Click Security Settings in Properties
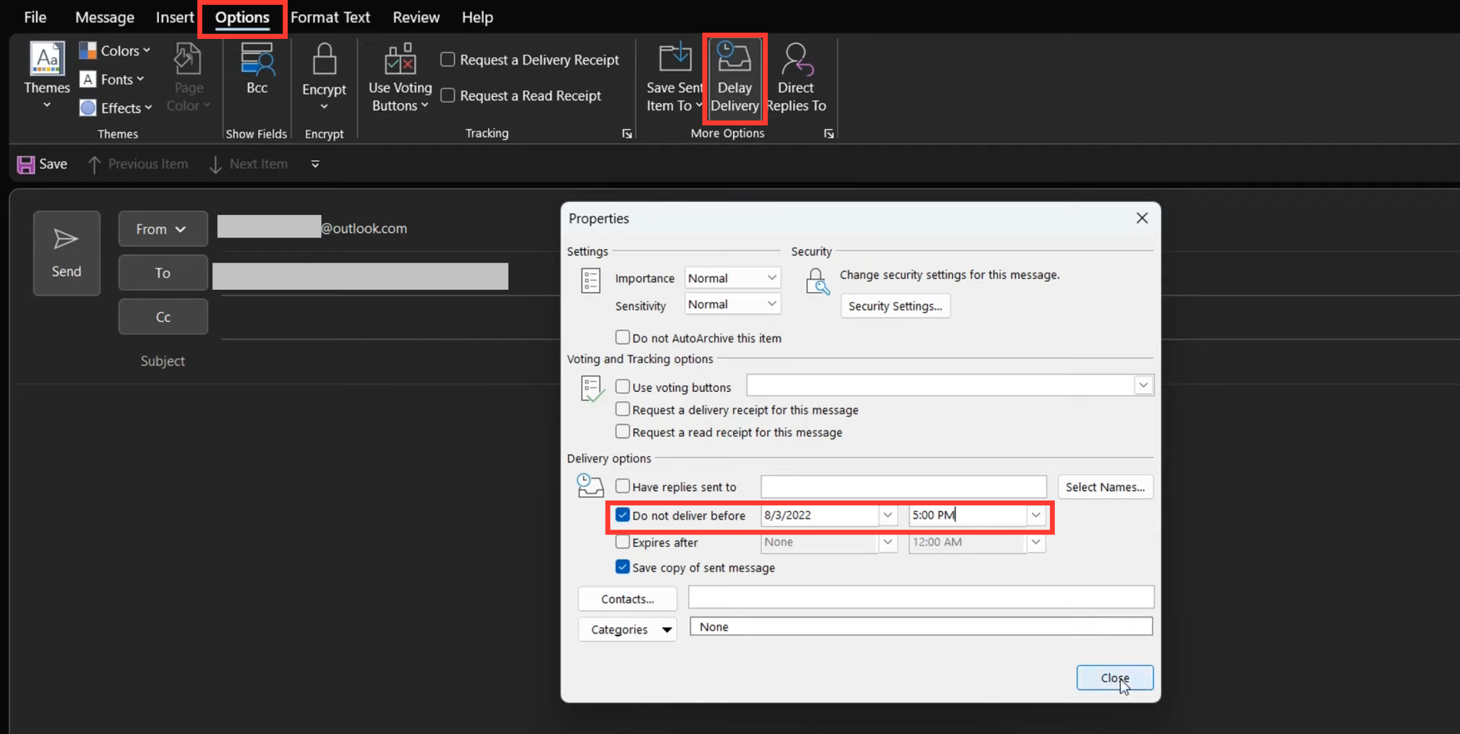The height and width of the screenshot is (734, 1460). (895, 306)
